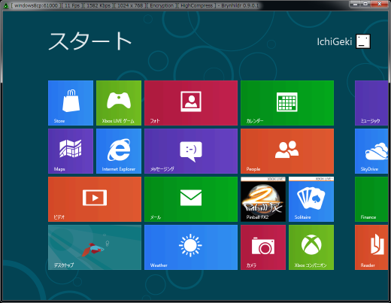This screenshot has height=303, width=391.
Task: Open the People tile
Action: [x=287, y=151]
